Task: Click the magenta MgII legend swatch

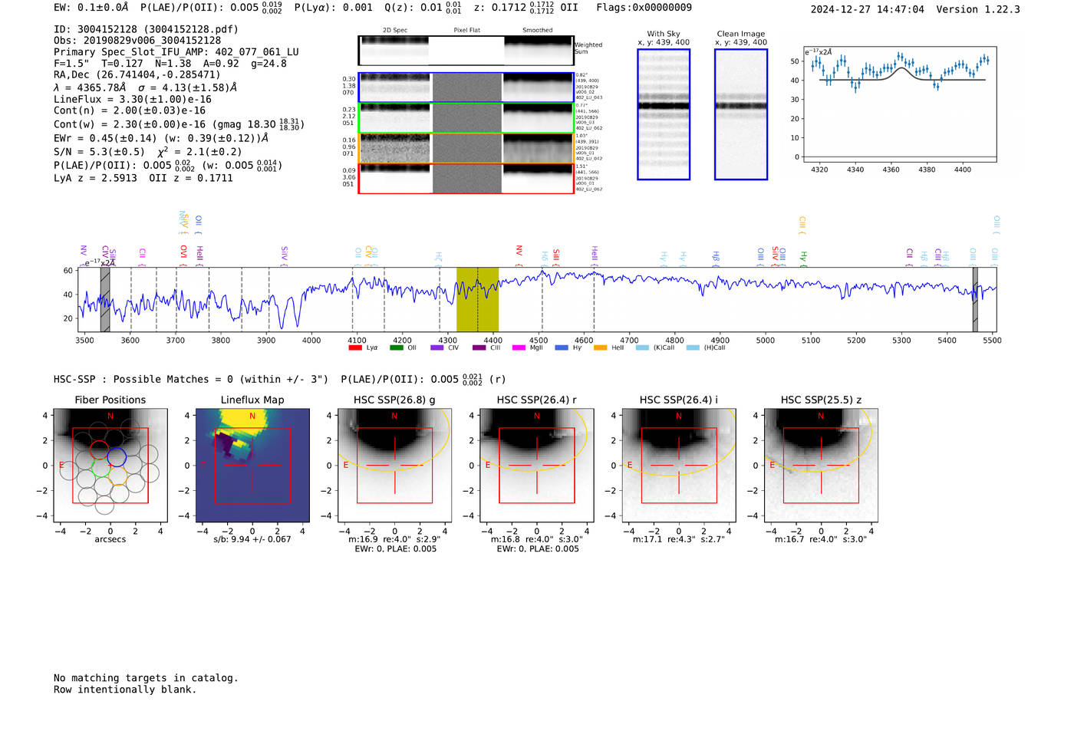Action: (x=519, y=347)
